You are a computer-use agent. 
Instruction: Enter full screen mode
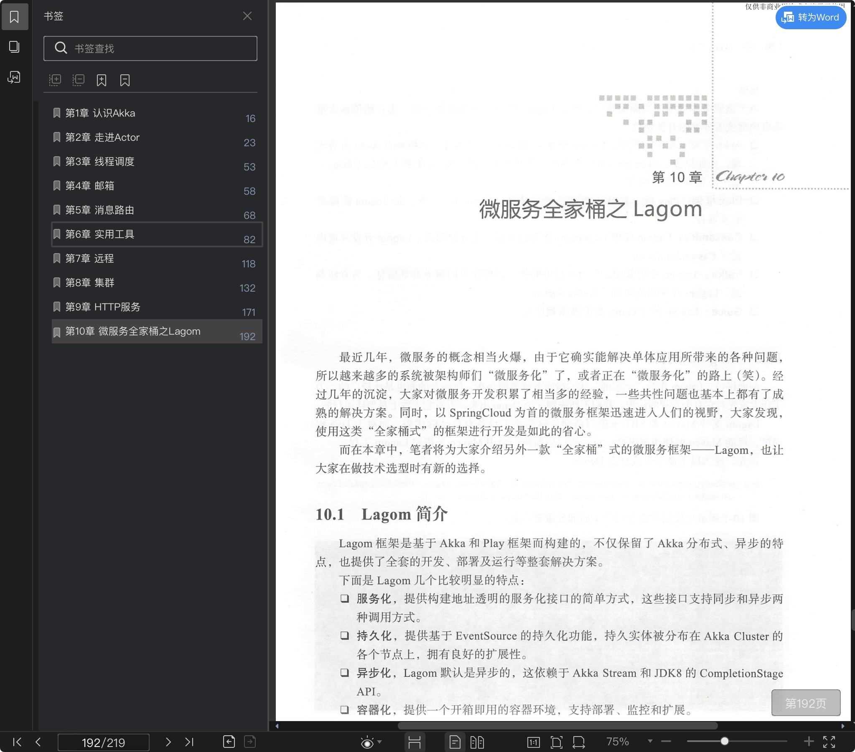point(829,742)
